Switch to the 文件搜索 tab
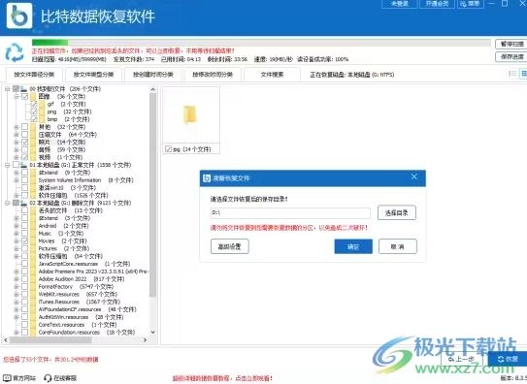 (272, 75)
